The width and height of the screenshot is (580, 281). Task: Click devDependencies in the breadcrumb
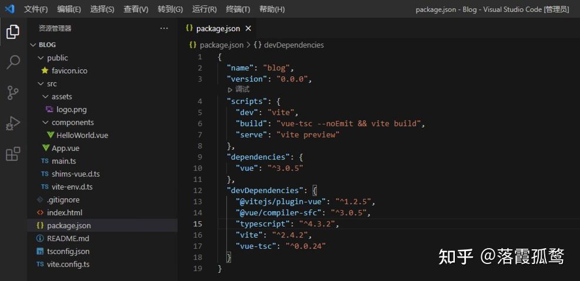click(294, 45)
